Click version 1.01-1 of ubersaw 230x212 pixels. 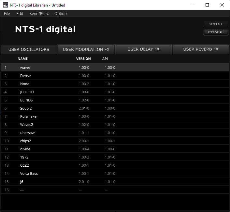[84, 133]
